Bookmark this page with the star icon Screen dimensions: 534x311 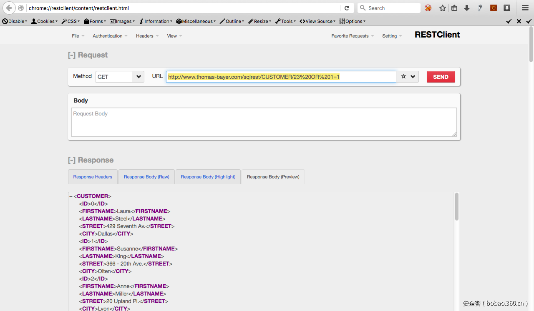443,8
